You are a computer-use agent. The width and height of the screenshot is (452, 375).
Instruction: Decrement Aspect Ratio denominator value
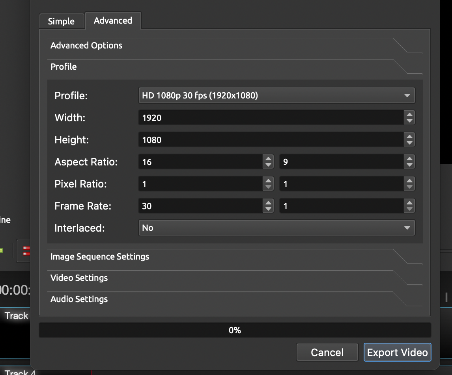[409, 165]
